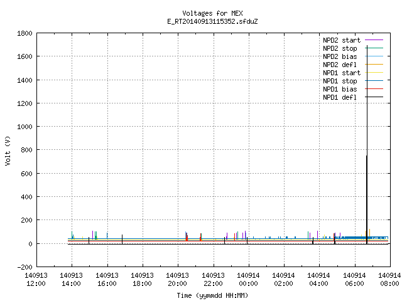Click the black spike just before 17:00

click(122, 239)
